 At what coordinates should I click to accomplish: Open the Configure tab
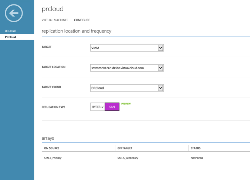(82, 20)
